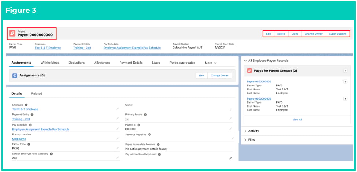Click the Clone button
This screenshot has height=172, width=357.
pos(295,34)
